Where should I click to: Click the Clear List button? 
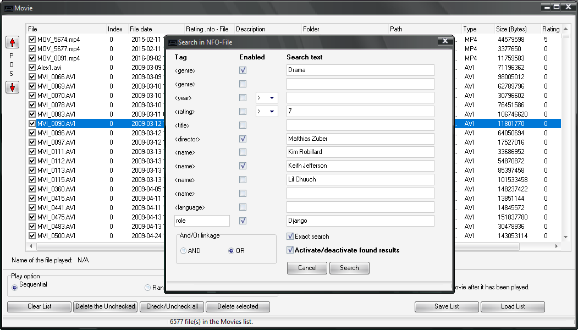pyautogui.click(x=40, y=306)
